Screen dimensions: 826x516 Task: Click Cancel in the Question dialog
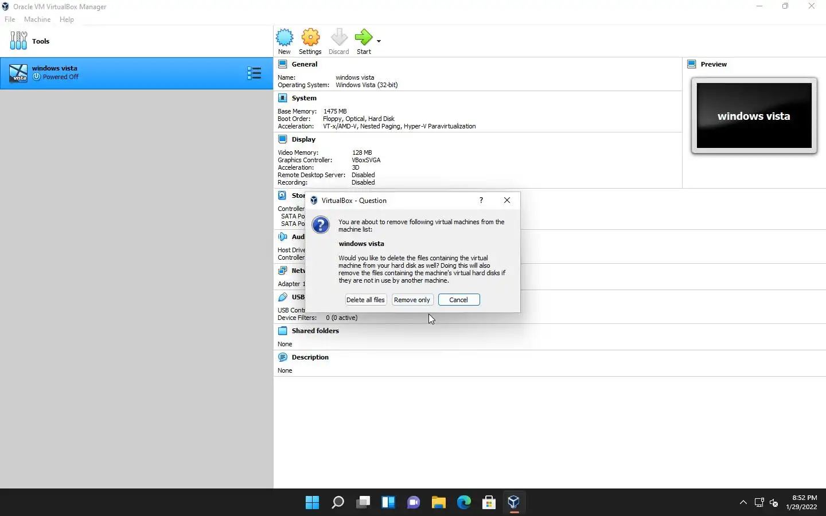[459, 300]
